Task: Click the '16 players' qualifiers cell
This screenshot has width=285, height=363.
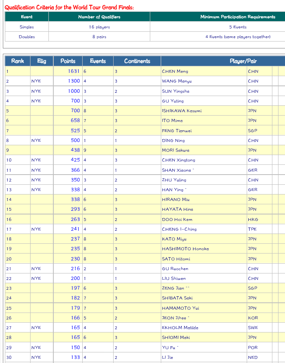Action: click(99, 27)
